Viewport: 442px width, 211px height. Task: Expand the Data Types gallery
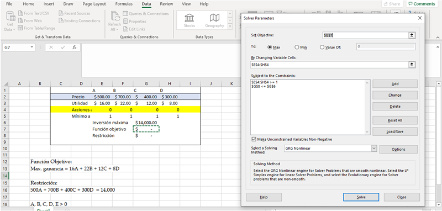pyautogui.click(x=230, y=27)
